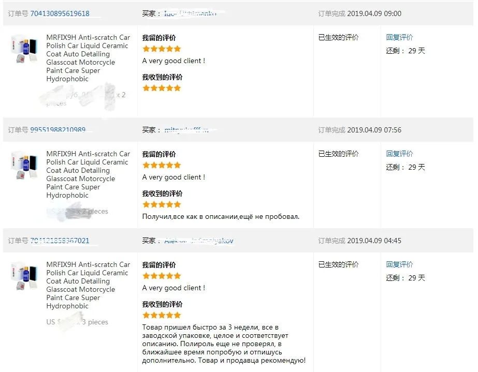Click MRFIX9H product title in order 704130895619618

pyautogui.click(x=88, y=58)
